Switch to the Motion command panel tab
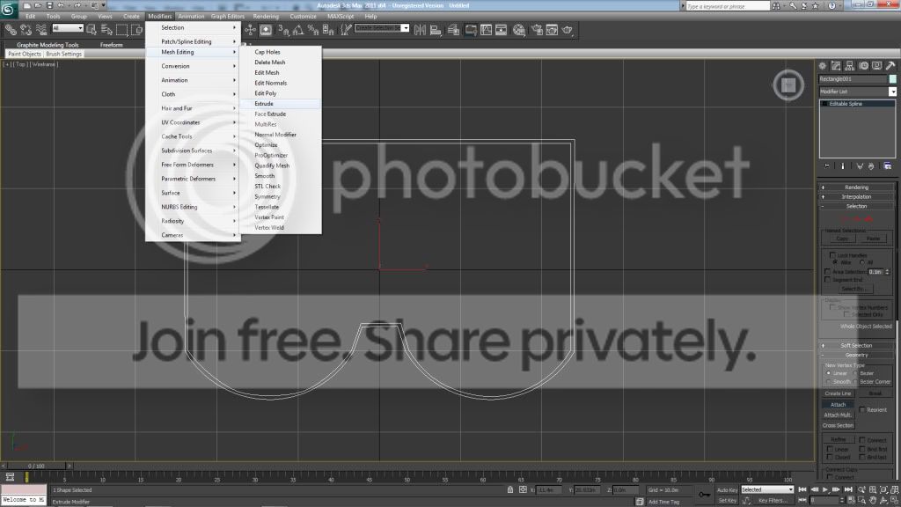 [864, 65]
